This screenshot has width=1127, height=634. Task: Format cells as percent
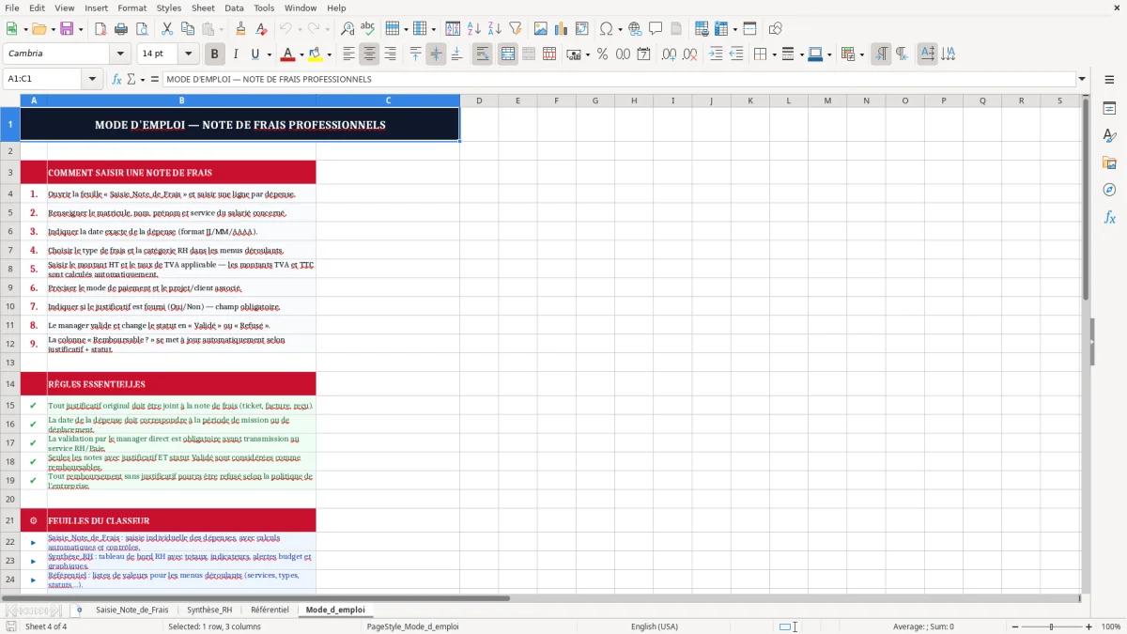[602, 54]
